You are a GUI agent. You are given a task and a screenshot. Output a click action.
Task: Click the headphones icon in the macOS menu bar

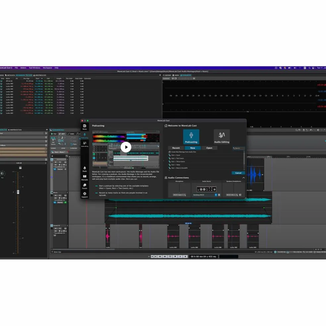(276, 68)
